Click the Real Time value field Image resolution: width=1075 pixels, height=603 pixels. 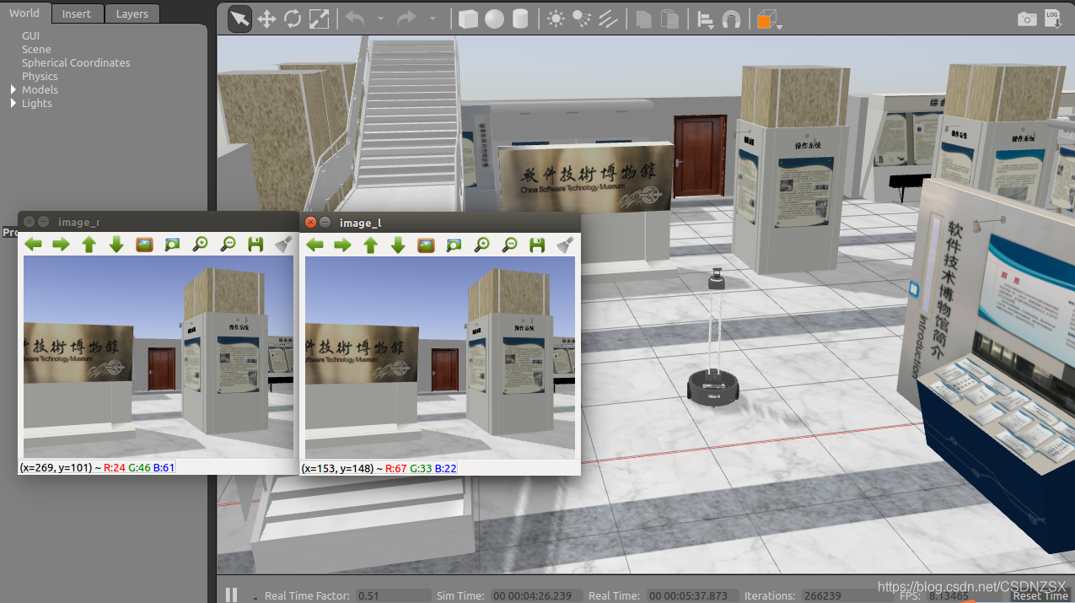(692, 595)
